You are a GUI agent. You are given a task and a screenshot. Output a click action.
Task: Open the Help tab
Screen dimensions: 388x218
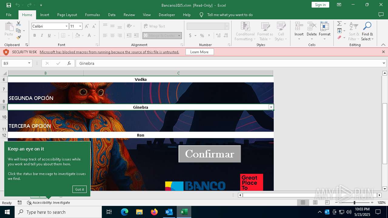pos(187,15)
